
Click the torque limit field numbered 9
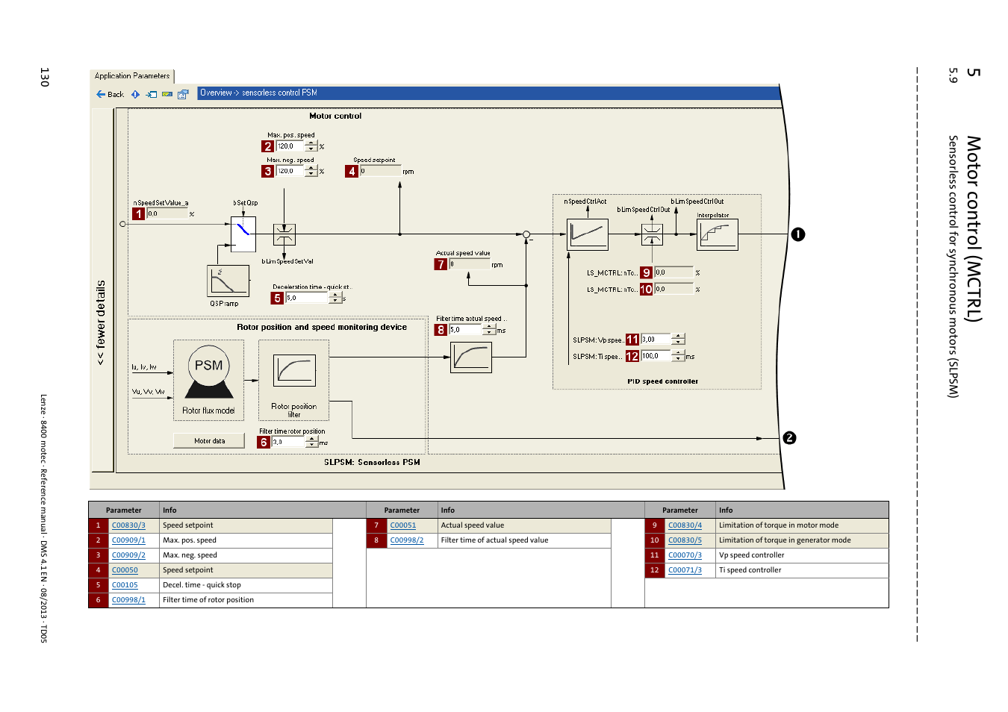[673, 272]
